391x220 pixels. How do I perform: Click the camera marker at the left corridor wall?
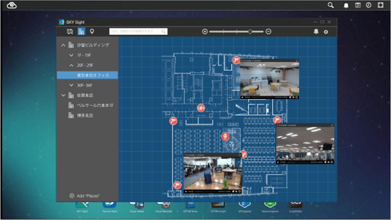[x=173, y=121]
